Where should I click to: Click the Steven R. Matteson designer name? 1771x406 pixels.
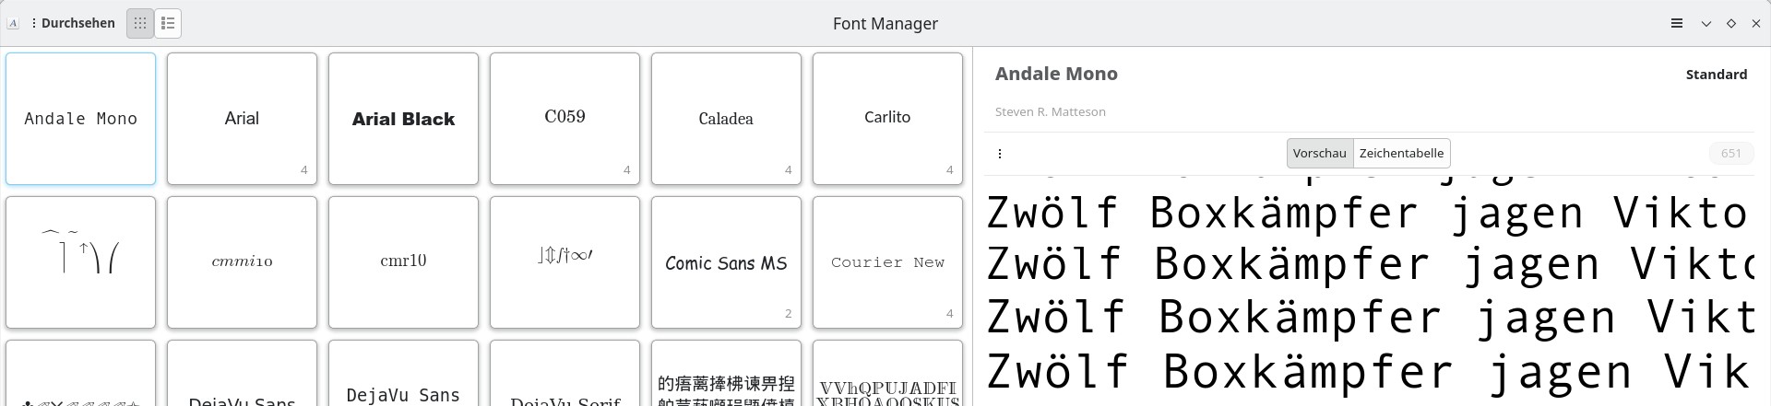1050,111
